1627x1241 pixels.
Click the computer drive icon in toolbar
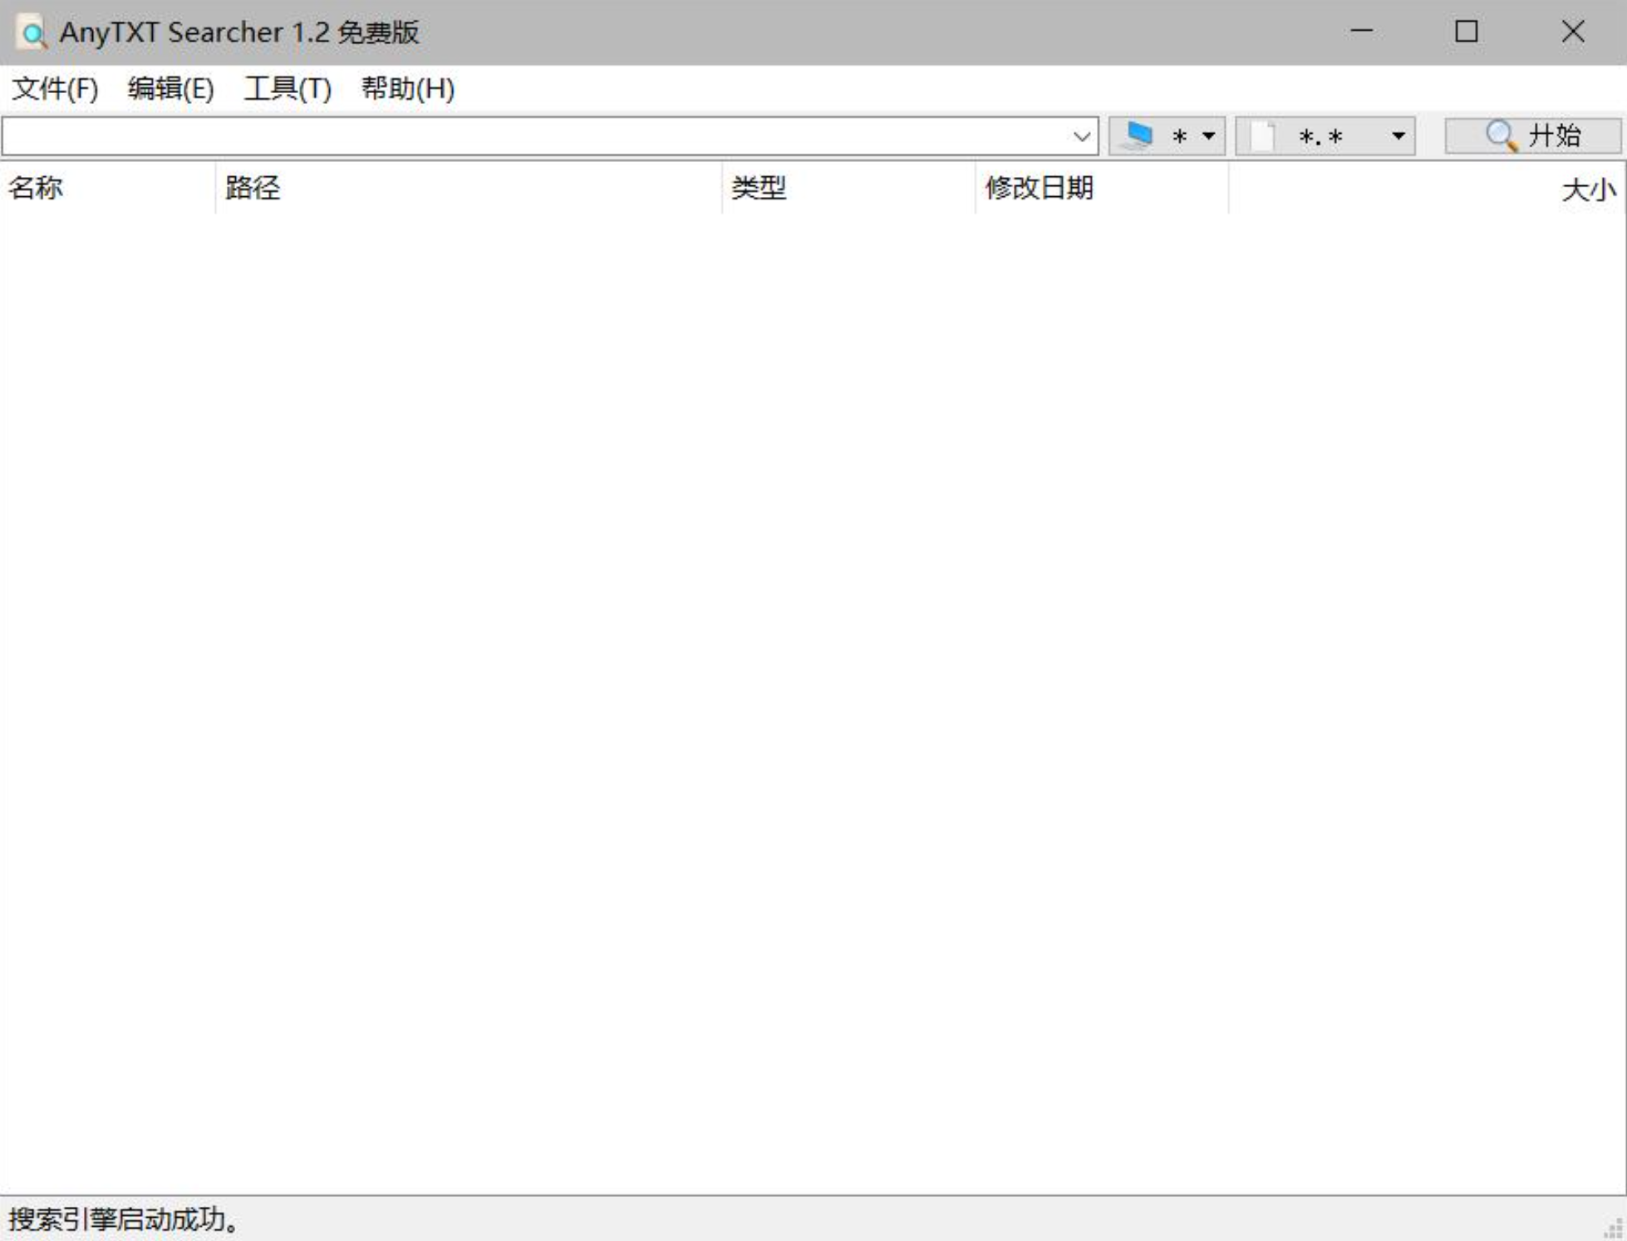pos(1138,135)
